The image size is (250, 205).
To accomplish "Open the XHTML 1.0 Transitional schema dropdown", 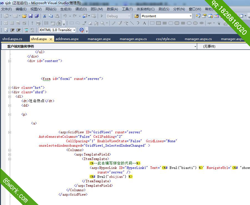I will pyautogui.click(x=74, y=30).
